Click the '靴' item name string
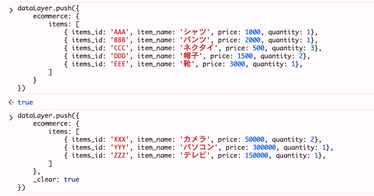The height and width of the screenshot is (196, 374). (187, 64)
